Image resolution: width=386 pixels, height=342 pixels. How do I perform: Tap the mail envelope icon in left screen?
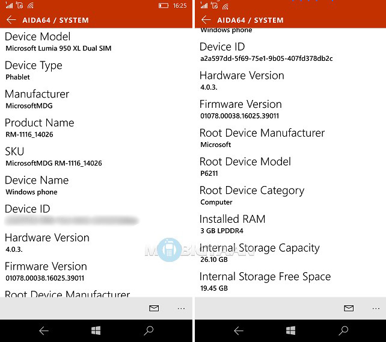[154, 308]
